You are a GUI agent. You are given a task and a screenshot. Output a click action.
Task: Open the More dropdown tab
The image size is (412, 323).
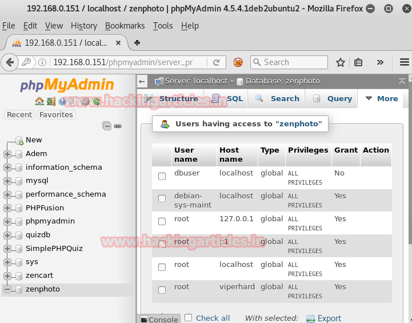pos(382,98)
